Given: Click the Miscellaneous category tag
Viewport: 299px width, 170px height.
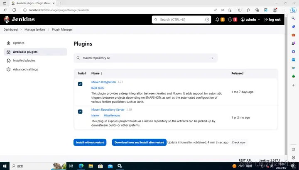Looking at the screenshot, I should coord(112,116).
